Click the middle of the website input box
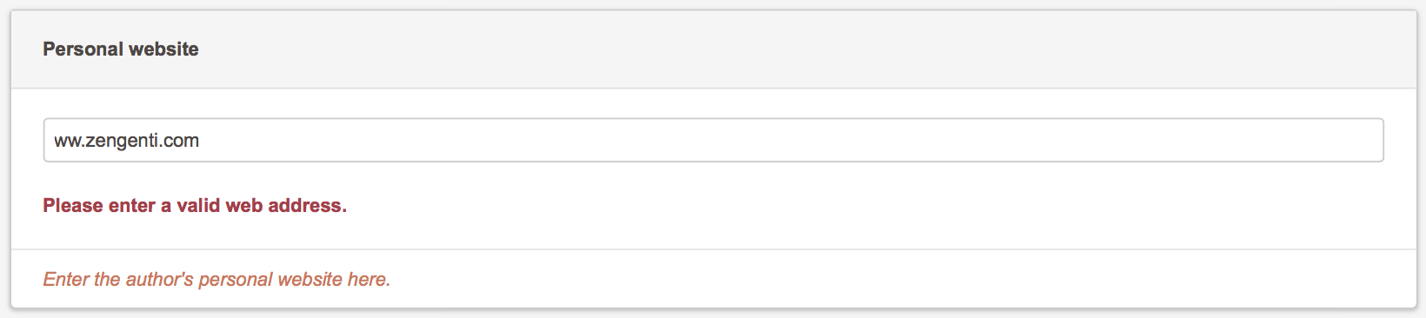 713,140
